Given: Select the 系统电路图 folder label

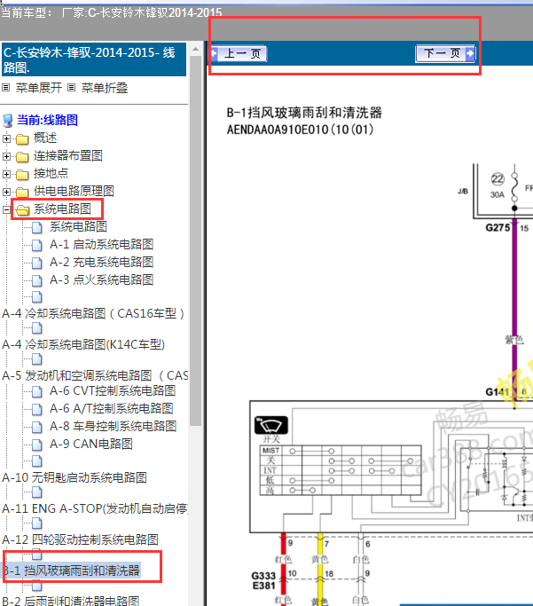Looking at the screenshot, I should click(62, 209).
